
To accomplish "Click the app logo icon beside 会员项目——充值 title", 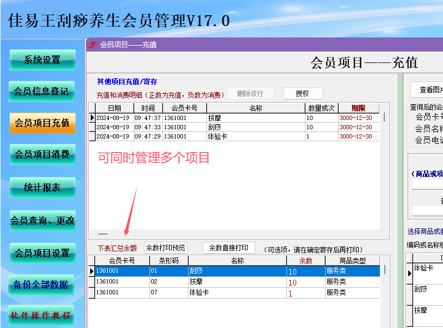I will tap(92, 45).
